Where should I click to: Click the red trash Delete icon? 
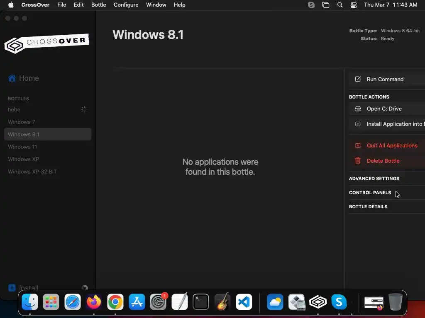click(x=358, y=161)
